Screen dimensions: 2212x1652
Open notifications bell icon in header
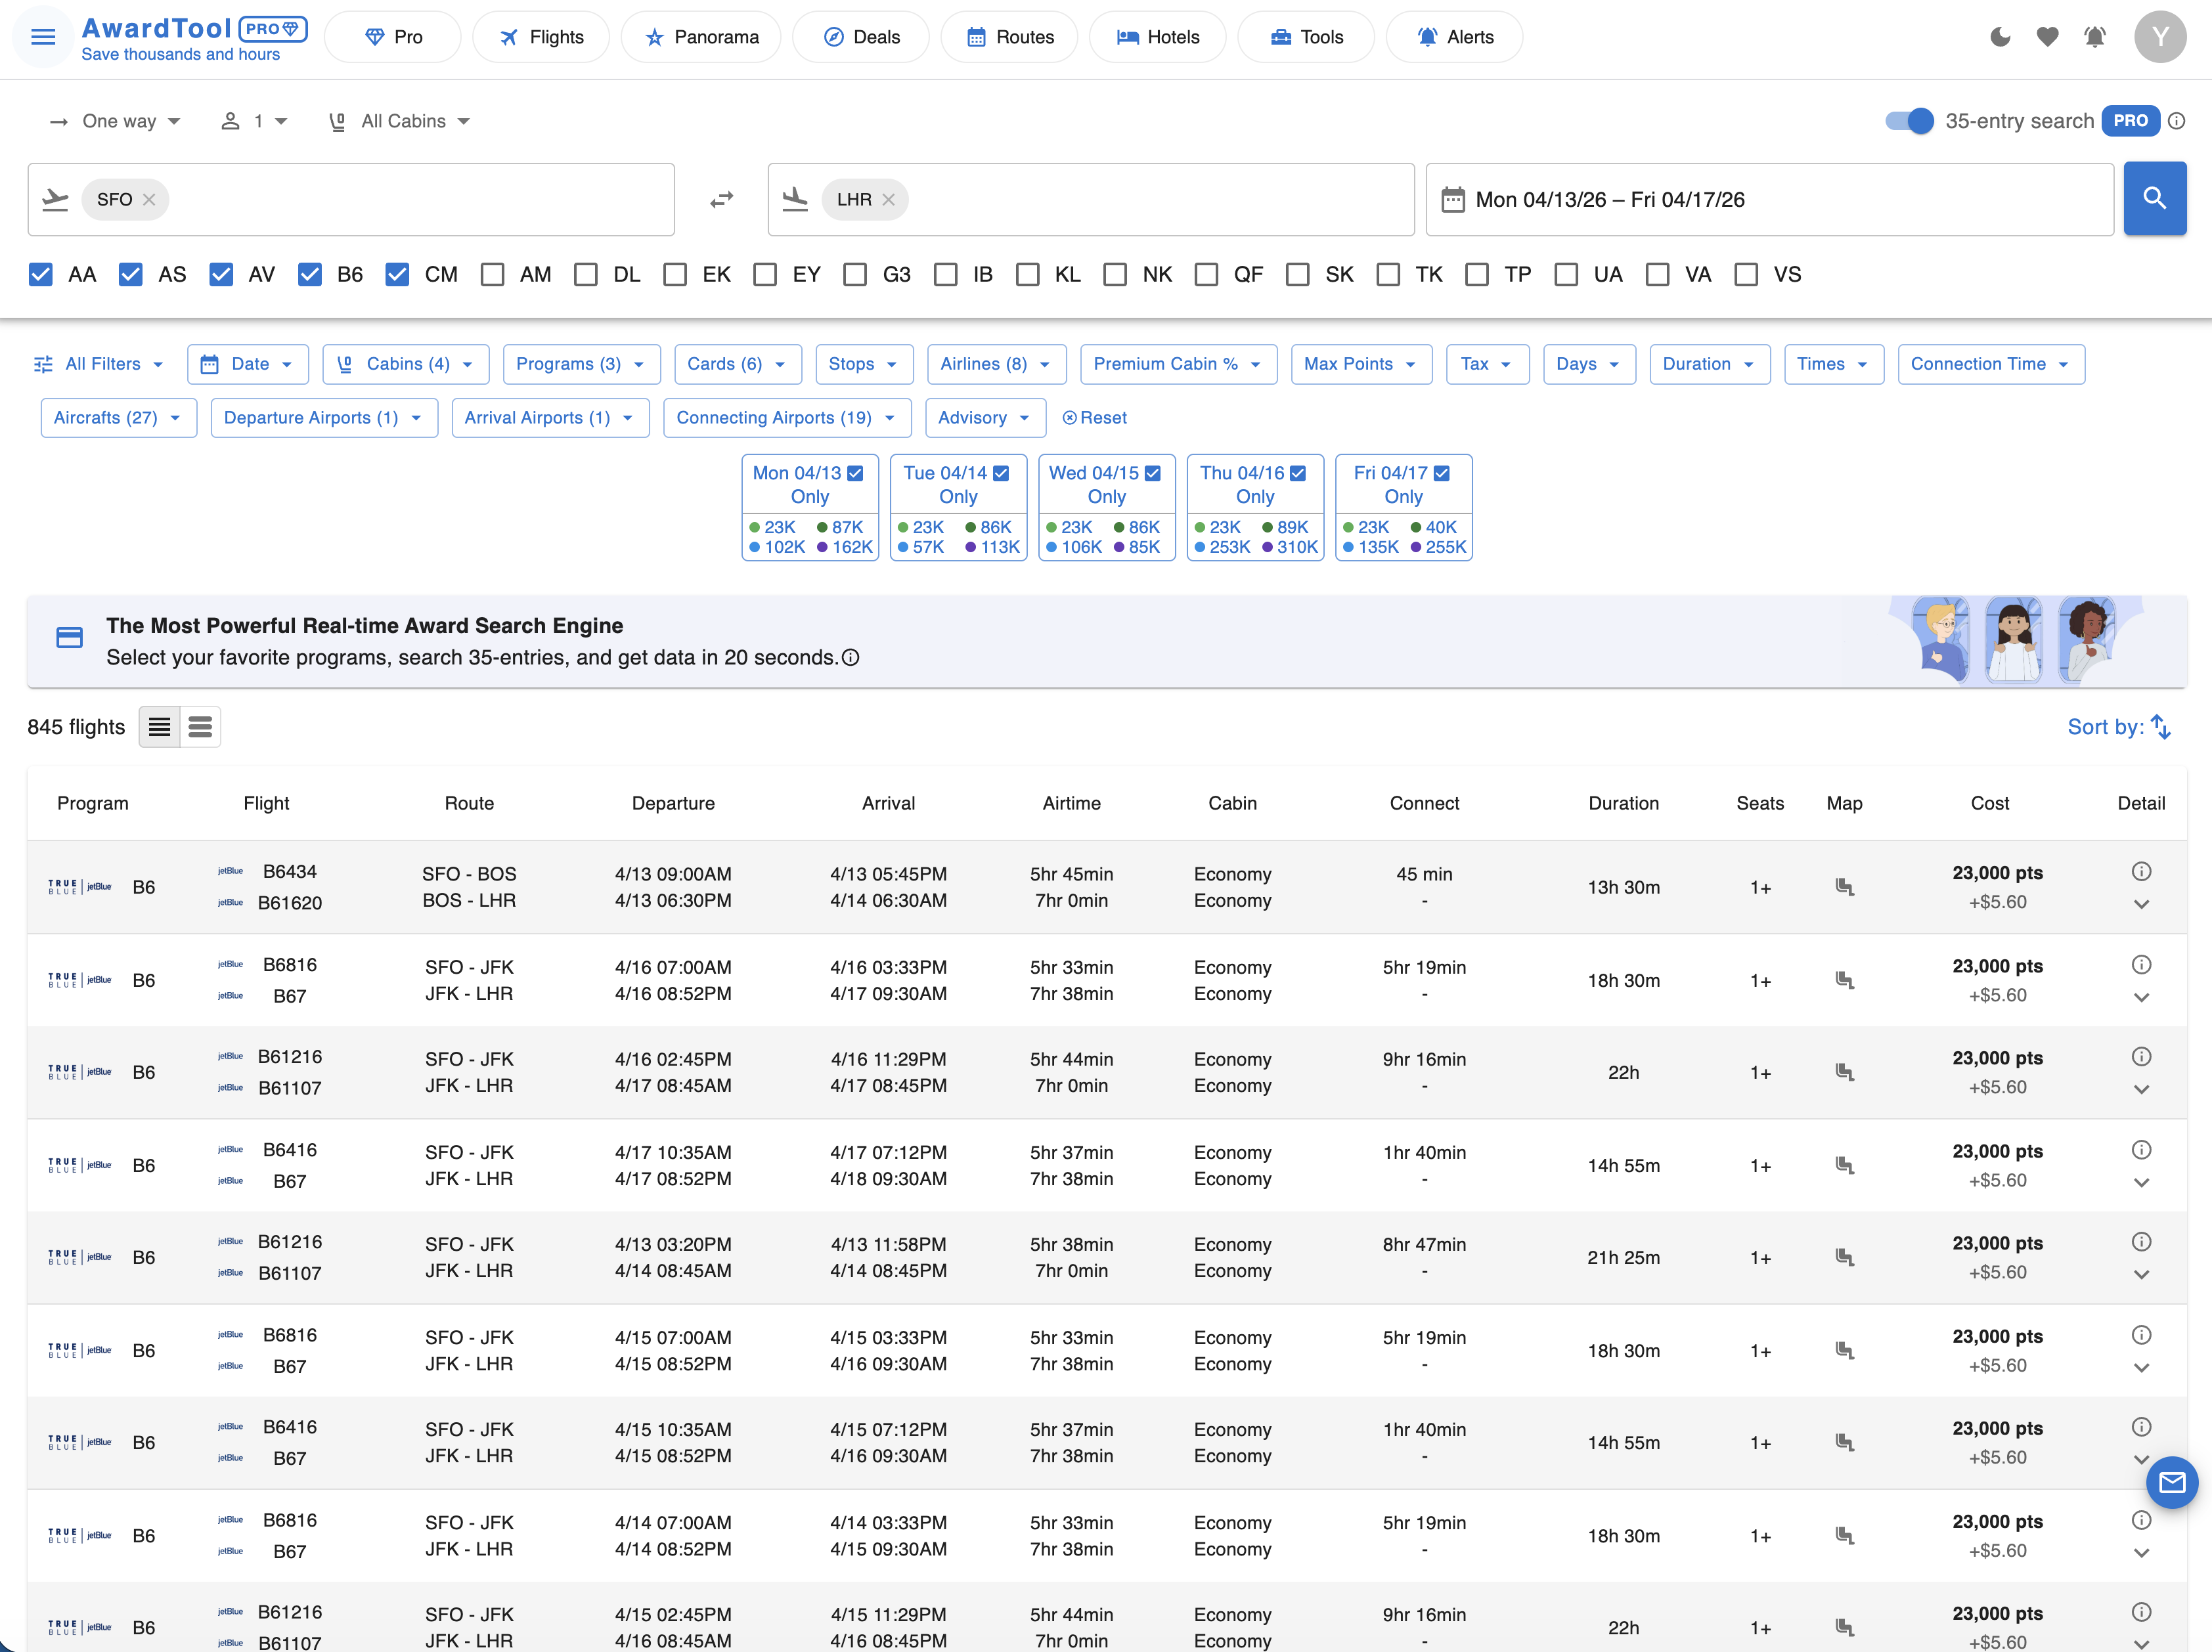(2094, 37)
